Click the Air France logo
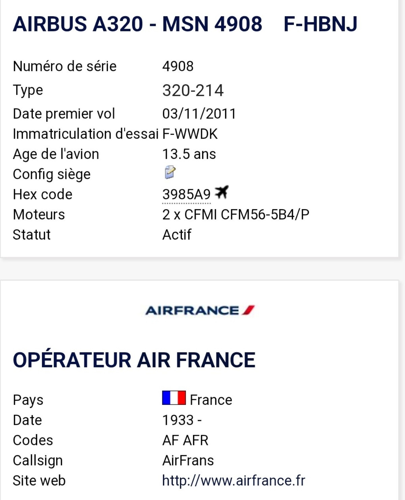Screen dimensions: 405x500 point(200,310)
